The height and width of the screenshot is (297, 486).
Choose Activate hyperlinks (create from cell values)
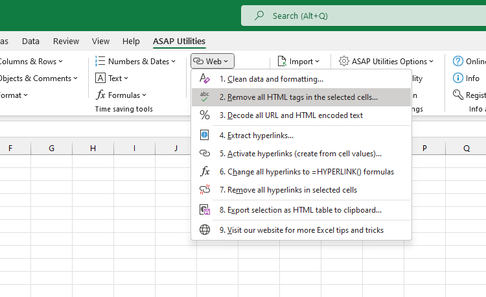coord(301,154)
